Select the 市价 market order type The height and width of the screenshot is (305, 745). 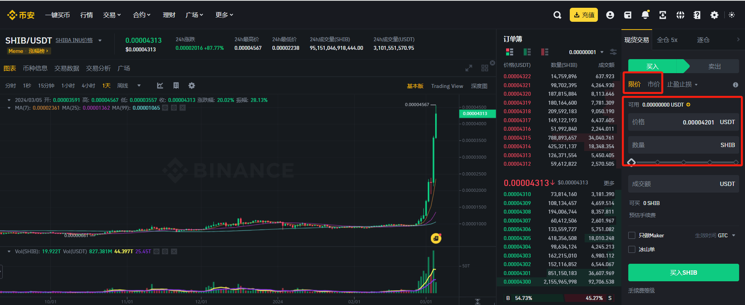[x=654, y=84]
